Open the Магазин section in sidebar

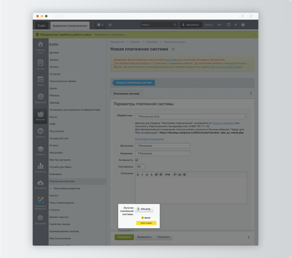[x=40, y=116]
